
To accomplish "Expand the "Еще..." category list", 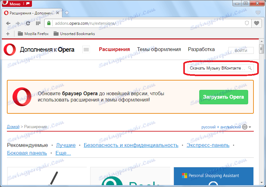I will 63,153.
